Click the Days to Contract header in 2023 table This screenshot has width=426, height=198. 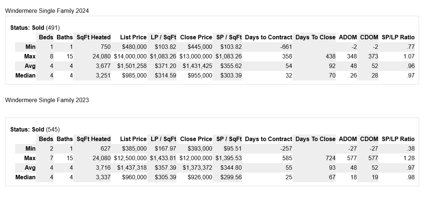tap(269, 139)
